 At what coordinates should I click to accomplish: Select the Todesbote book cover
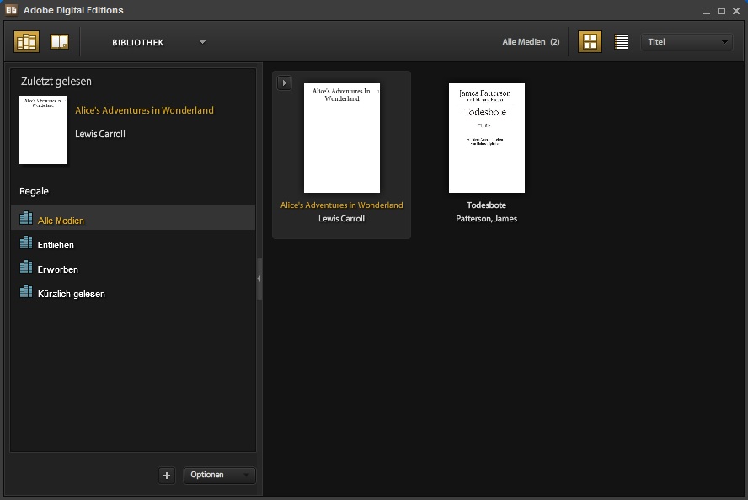(487, 138)
